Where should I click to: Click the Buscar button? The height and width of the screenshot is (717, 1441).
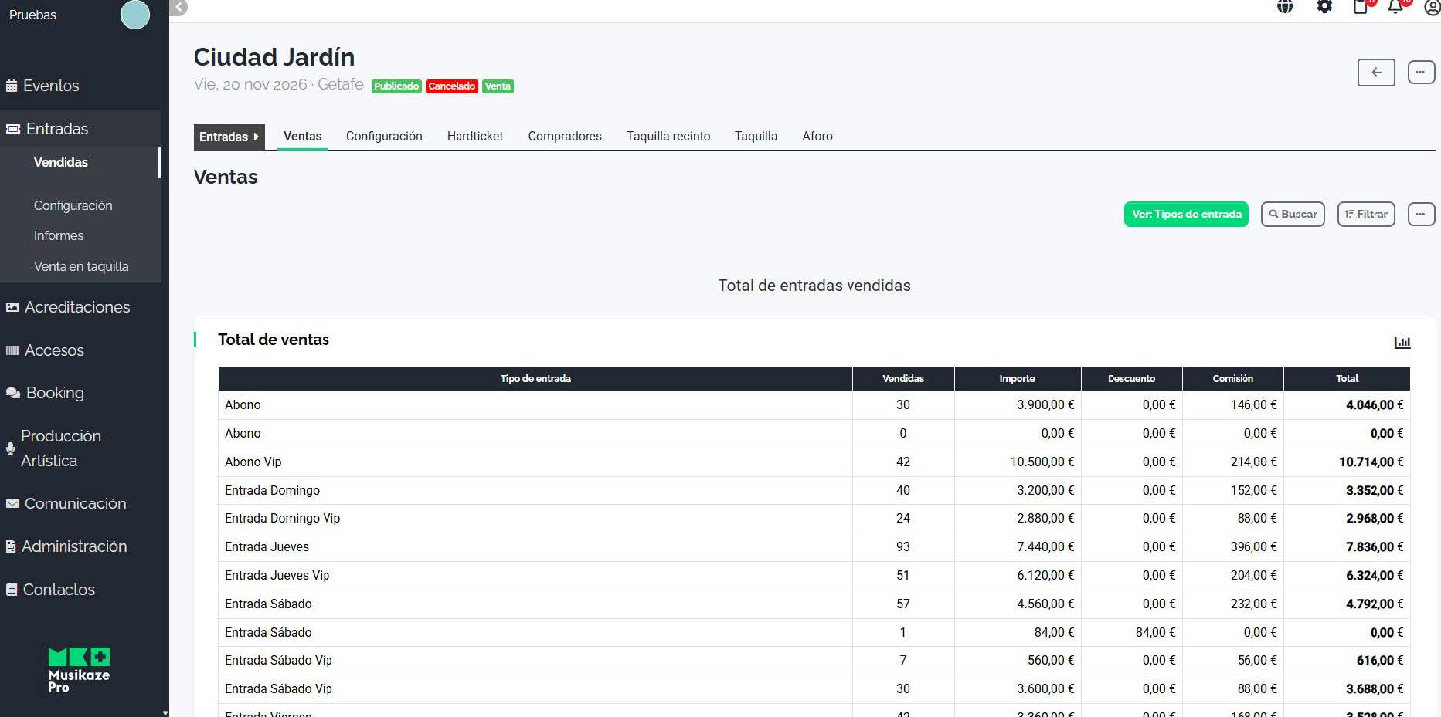[1293, 214]
